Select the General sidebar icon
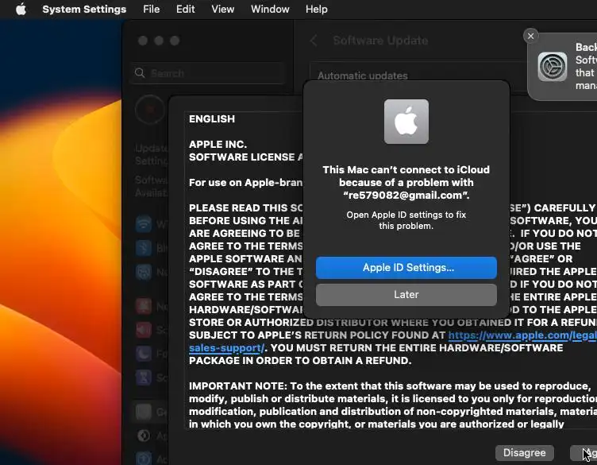 (x=144, y=412)
